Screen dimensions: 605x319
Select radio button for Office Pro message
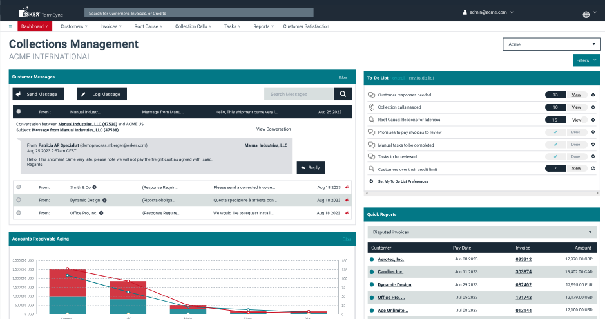pyautogui.click(x=19, y=213)
